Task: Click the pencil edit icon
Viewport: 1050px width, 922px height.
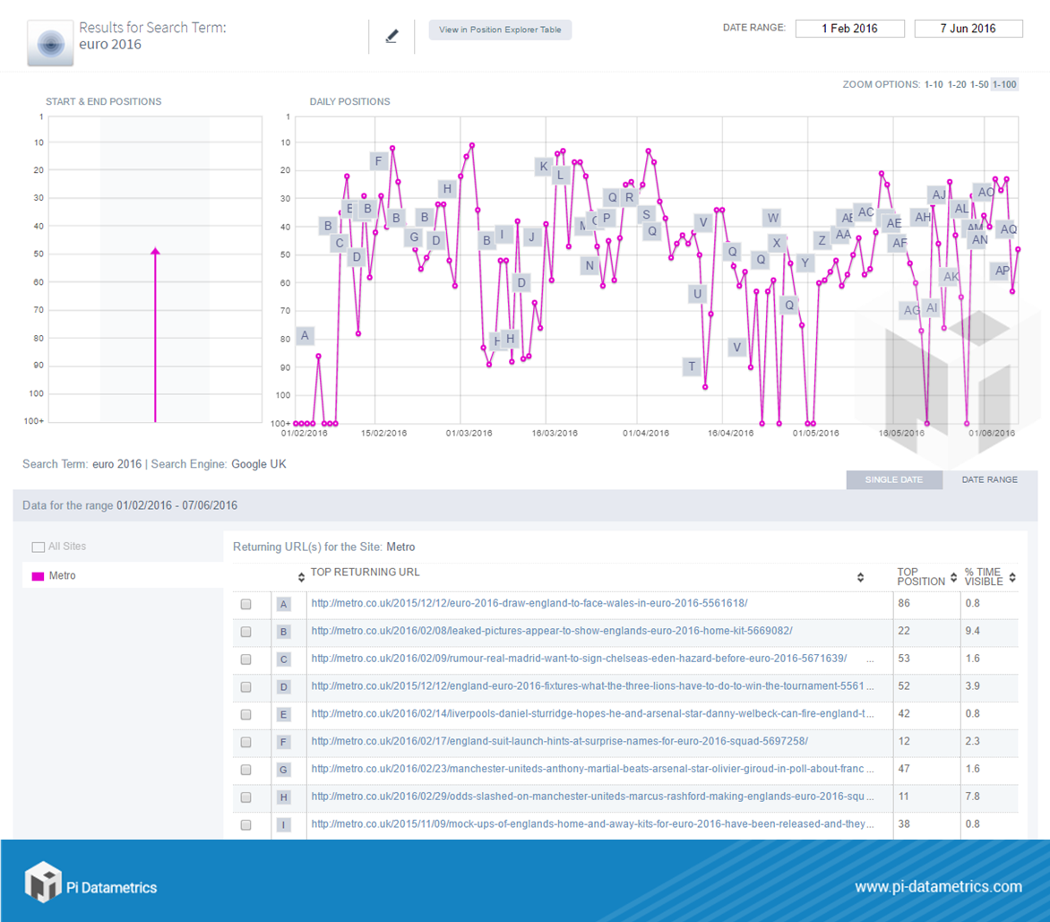Action: pyautogui.click(x=392, y=36)
